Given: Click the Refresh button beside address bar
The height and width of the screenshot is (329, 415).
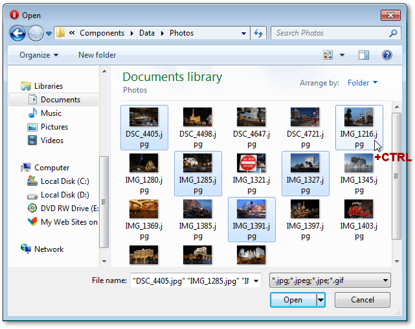Looking at the screenshot, I should coord(258,33).
